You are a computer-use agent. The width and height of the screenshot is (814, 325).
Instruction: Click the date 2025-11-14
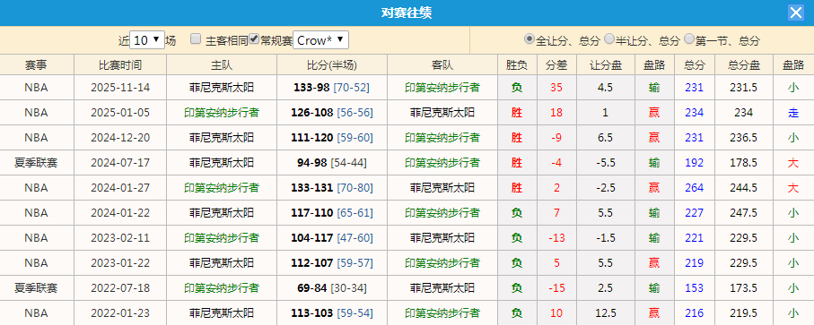point(120,88)
